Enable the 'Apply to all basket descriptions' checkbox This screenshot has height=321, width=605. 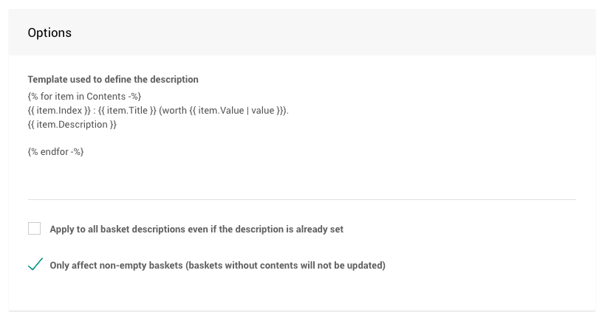(35, 229)
